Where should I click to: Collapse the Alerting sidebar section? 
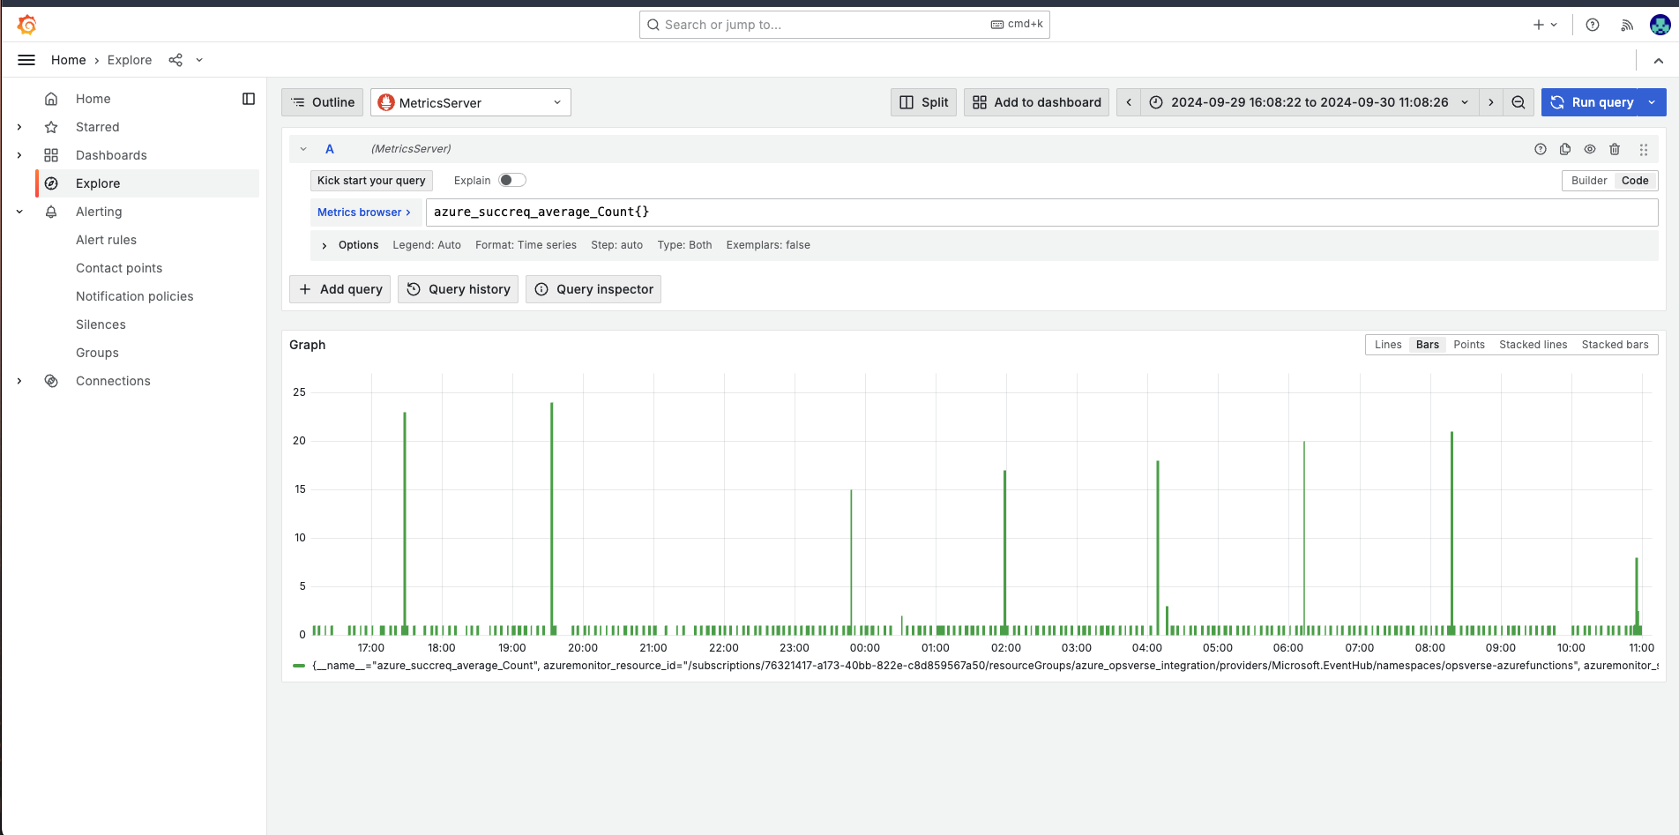coord(19,212)
